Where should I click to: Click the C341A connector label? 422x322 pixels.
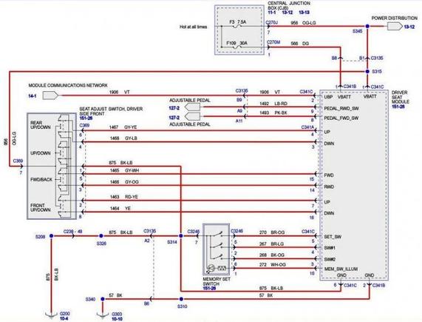click(x=307, y=127)
